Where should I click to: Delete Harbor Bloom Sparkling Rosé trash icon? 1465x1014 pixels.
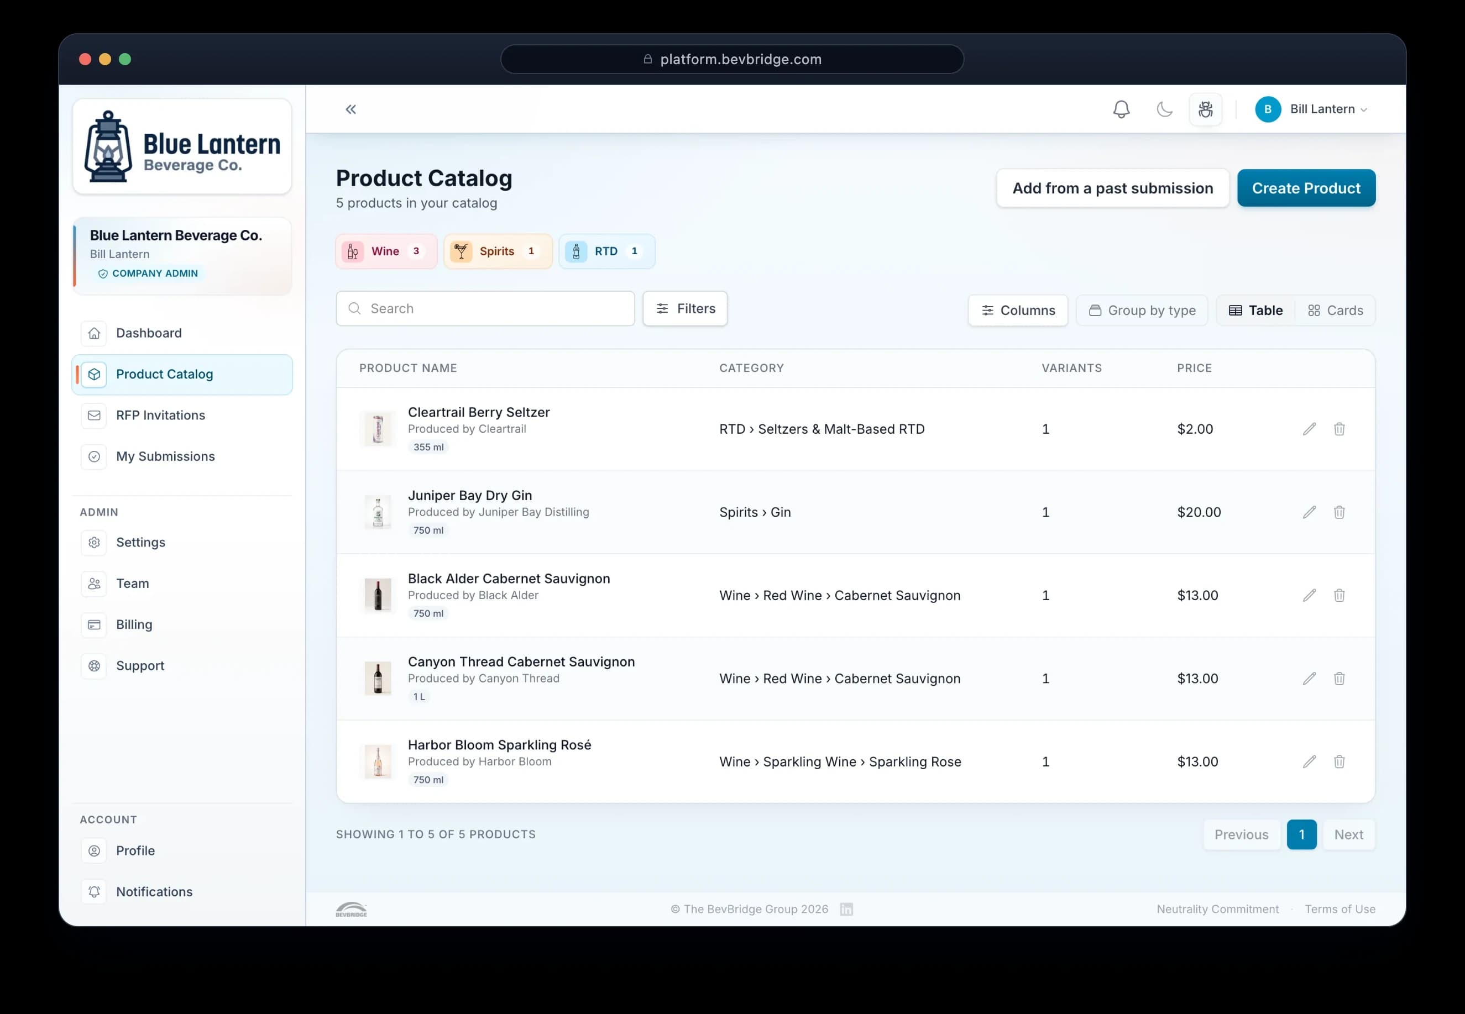tap(1338, 761)
